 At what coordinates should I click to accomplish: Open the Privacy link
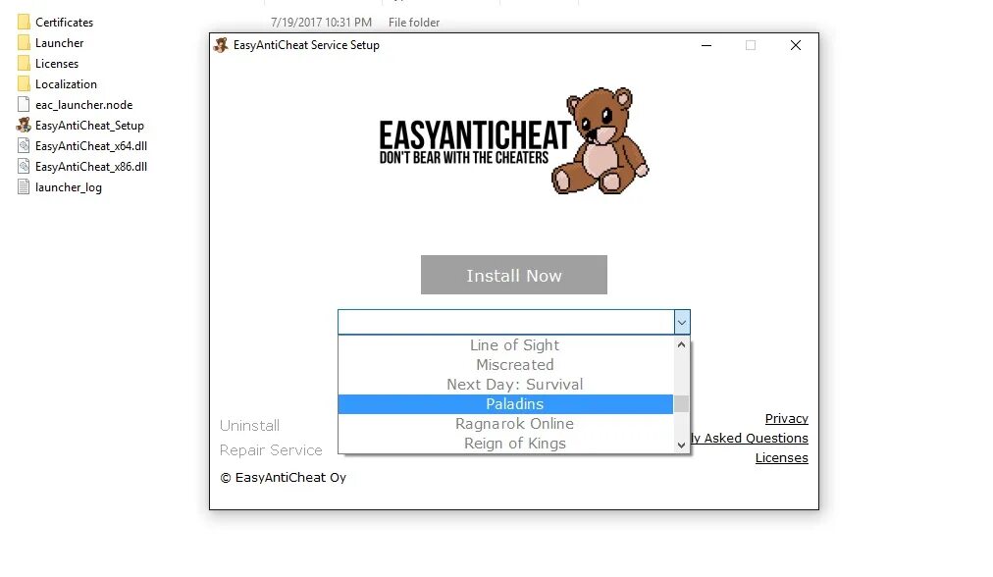pos(787,419)
